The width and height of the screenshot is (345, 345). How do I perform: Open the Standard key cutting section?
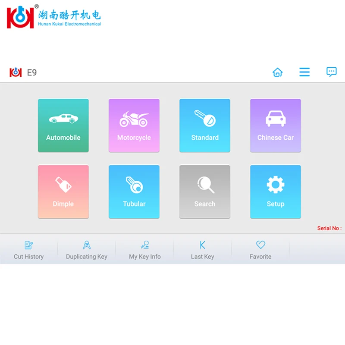coord(204,125)
